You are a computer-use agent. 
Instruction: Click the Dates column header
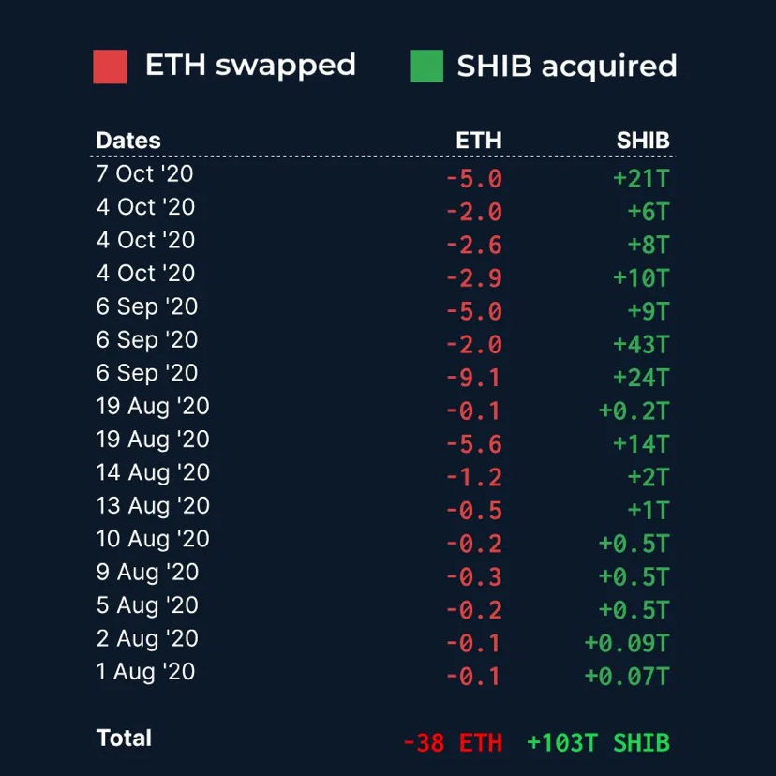point(128,141)
